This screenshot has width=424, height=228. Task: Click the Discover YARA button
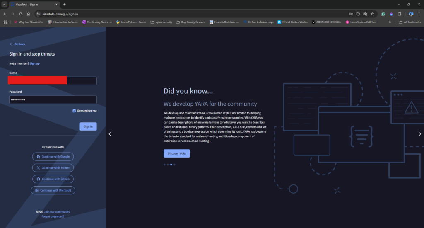tap(176, 153)
